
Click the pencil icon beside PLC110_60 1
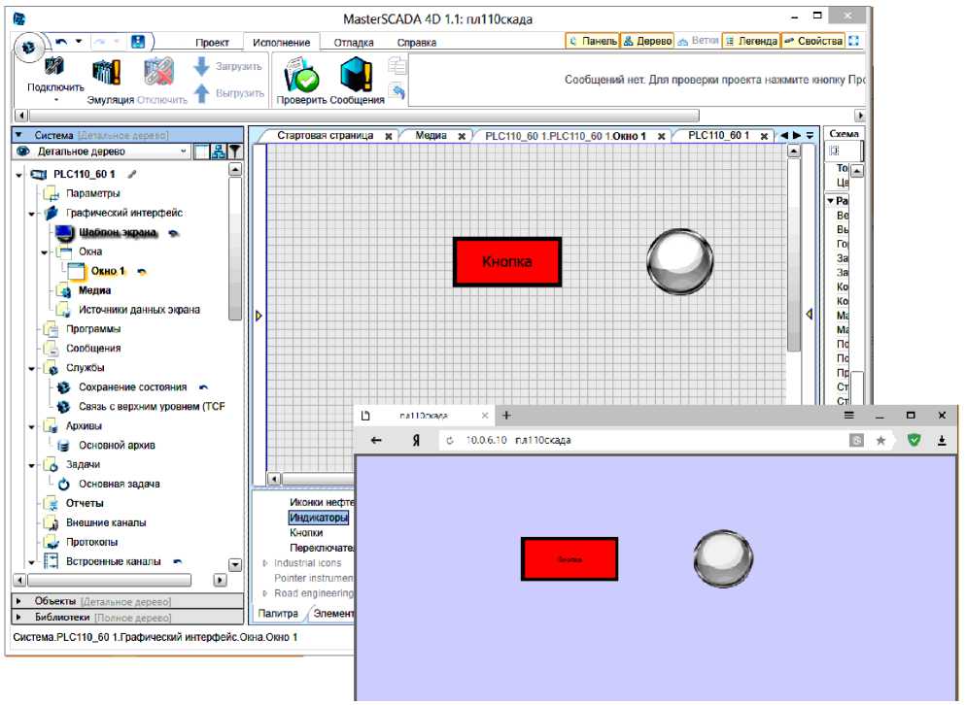point(132,174)
